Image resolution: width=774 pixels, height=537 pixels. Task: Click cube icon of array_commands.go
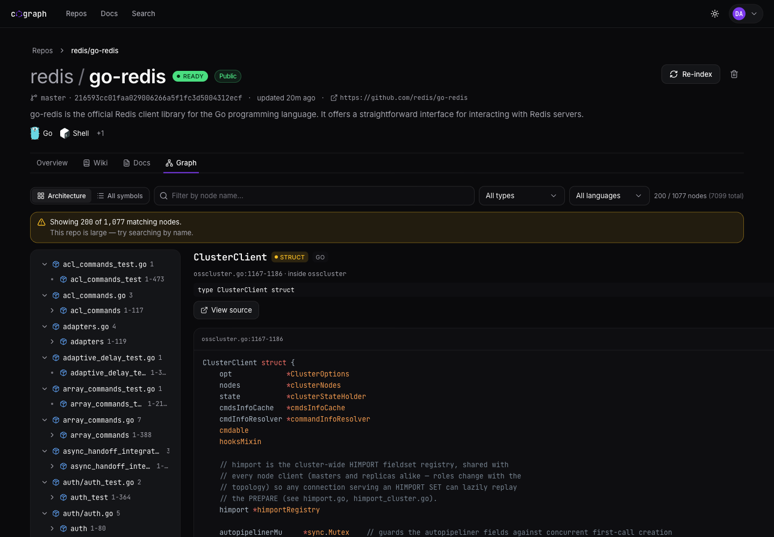(56, 420)
